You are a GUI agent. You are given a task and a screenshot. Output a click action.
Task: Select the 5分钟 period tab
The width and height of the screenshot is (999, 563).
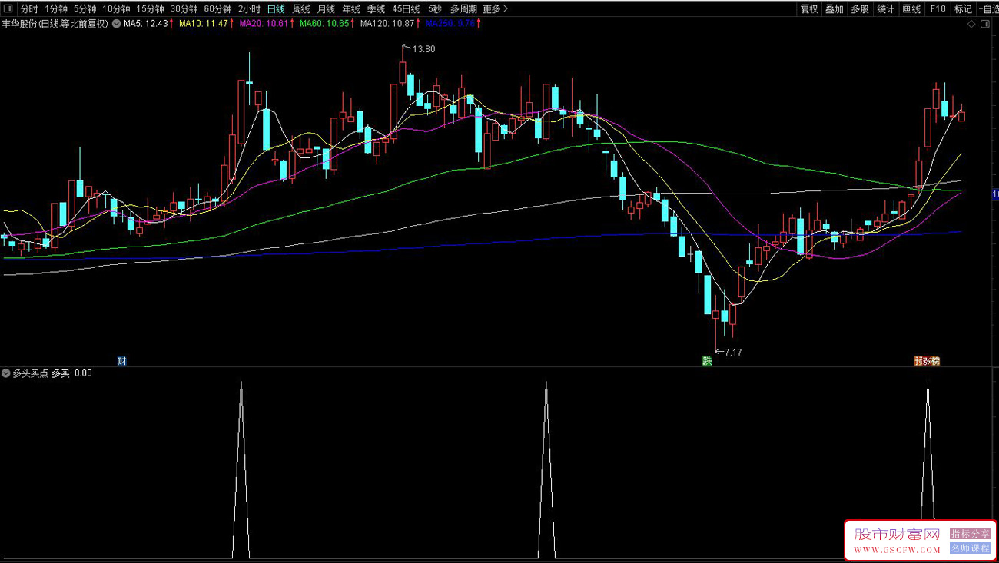click(85, 9)
